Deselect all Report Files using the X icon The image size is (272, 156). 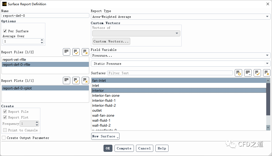point(85,52)
